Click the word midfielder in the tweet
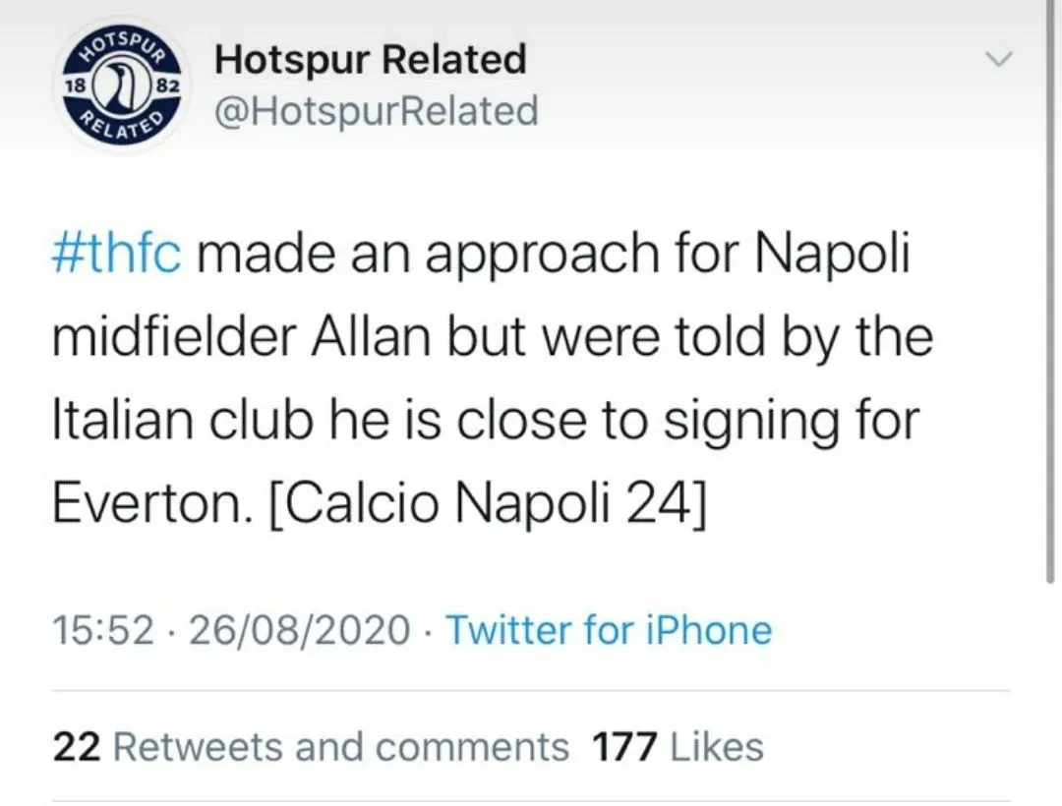 pos(174,337)
